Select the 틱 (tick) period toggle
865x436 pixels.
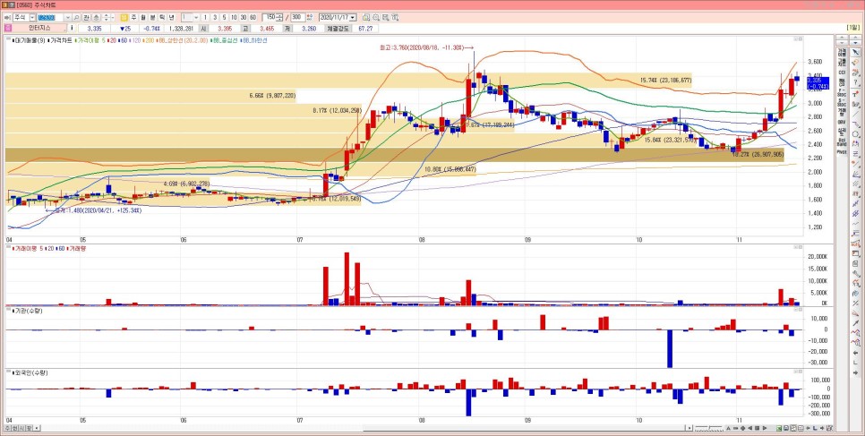[x=162, y=17]
